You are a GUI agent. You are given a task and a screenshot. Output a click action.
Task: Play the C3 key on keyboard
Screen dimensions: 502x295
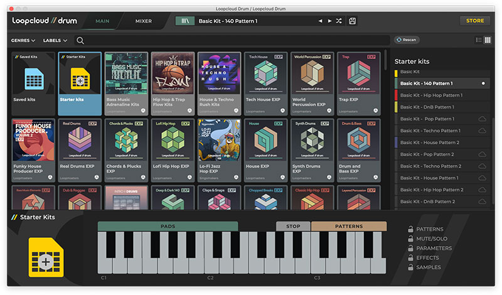pos(318,267)
